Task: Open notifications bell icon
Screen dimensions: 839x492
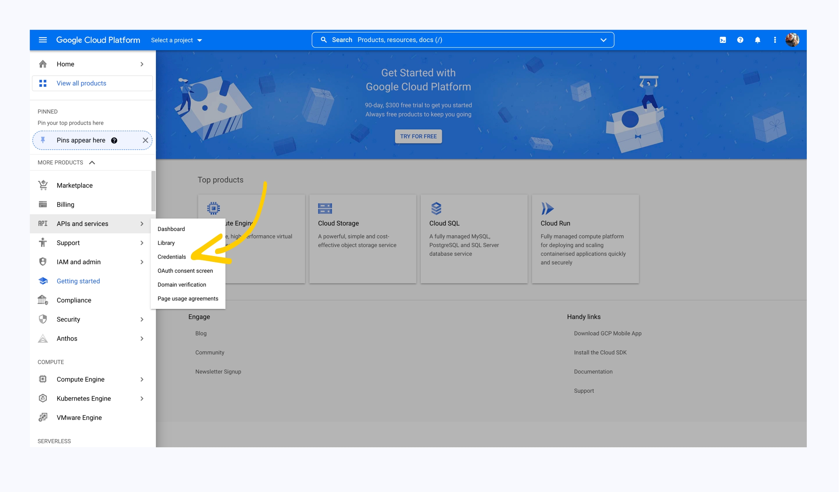Action: click(757, 40)
